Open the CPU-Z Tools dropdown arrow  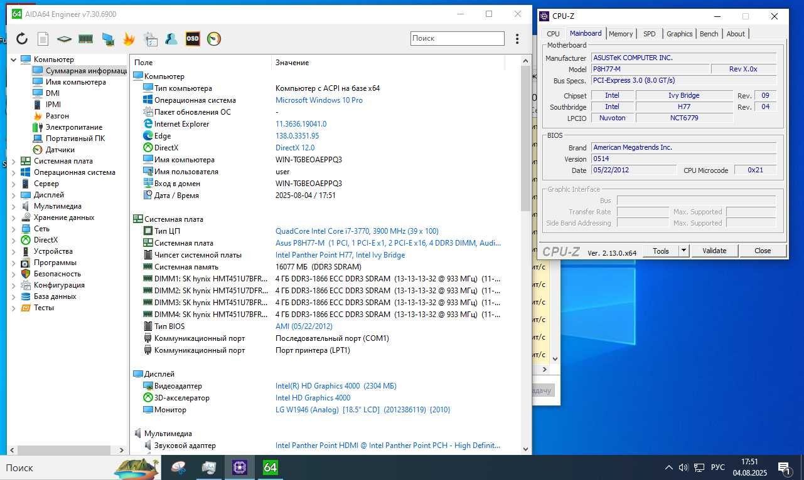pos(684,251)
